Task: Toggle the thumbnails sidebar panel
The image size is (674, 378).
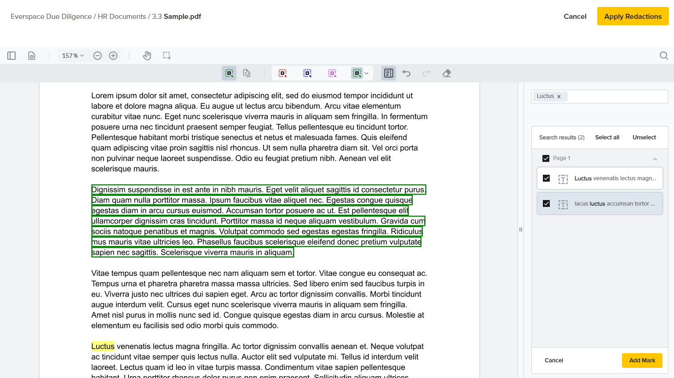Action: pyautogui.click(x=12, y=55)
